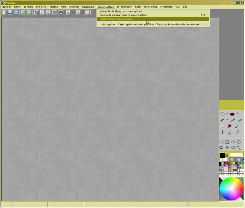The width and height of the screenshot is (245, 208).
Task: Open dropdown arrow beside the outline ellipse
Action: coord(227,114)
